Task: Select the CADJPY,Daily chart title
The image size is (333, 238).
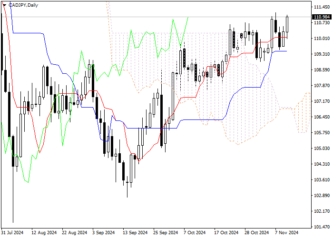Action: (23, 5)
